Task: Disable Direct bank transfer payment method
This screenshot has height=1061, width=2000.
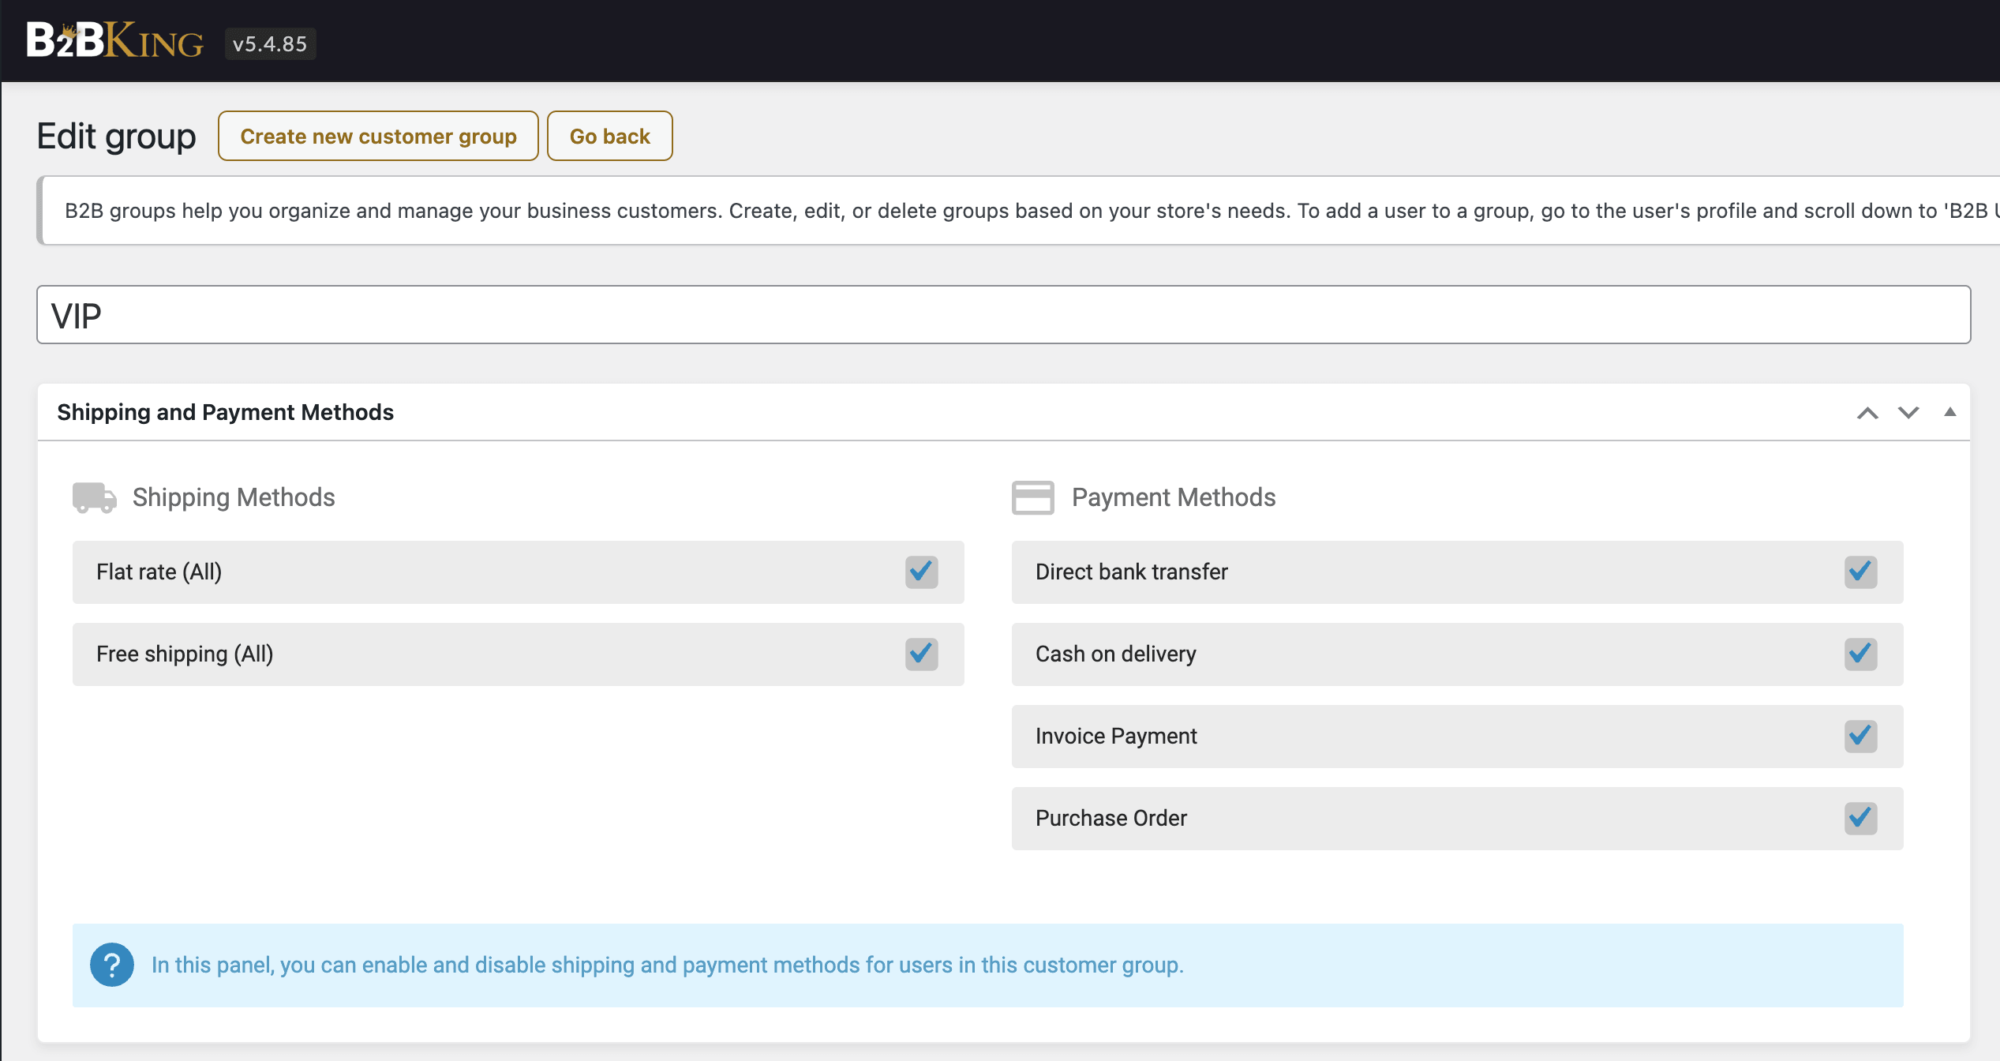Action: coord(1860,572)
